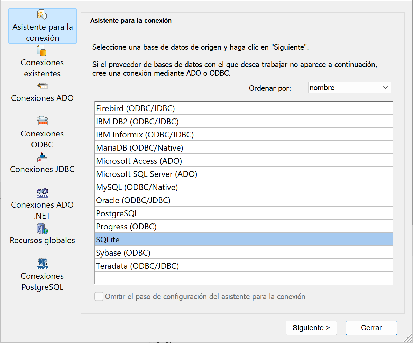This screenshot has height=343, width=413.
Task: Choose Microsoft Access (ADO) entry
Action: [139, 161]
